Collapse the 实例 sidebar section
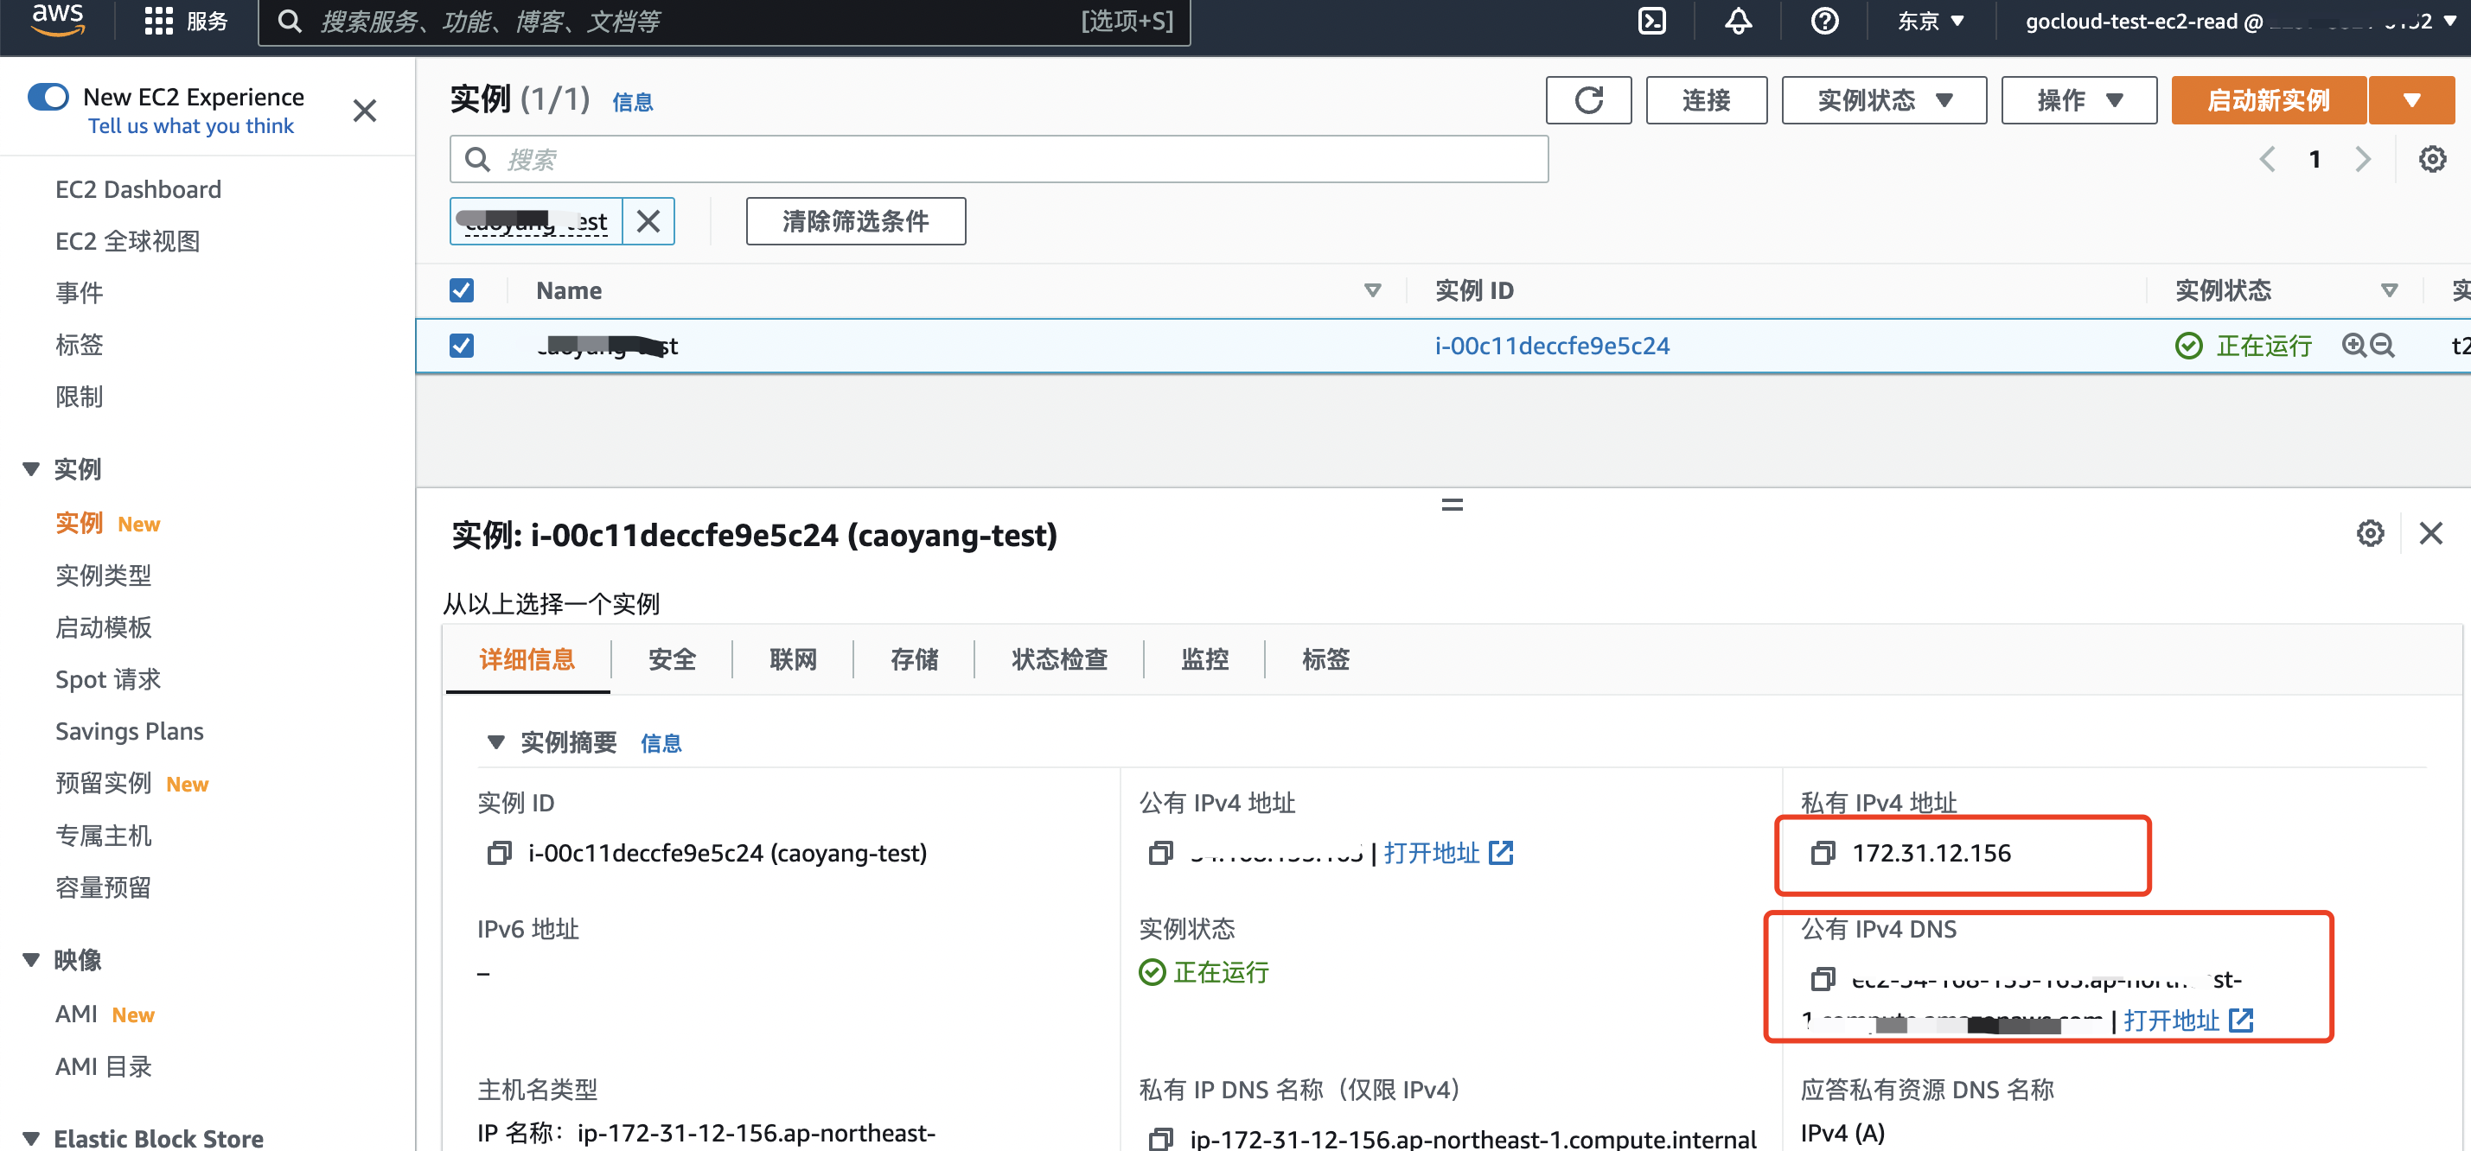This screenshot has height=1151, width=2471. coord(32,468)
